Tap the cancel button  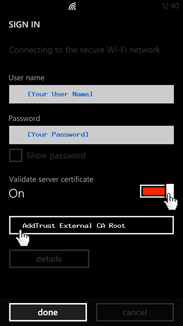point(135,312)
